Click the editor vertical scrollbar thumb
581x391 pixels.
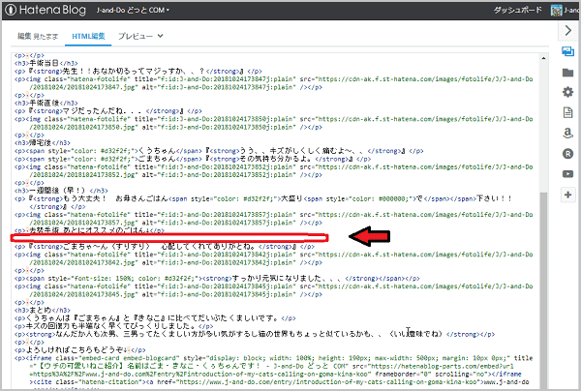click(543, 288)
